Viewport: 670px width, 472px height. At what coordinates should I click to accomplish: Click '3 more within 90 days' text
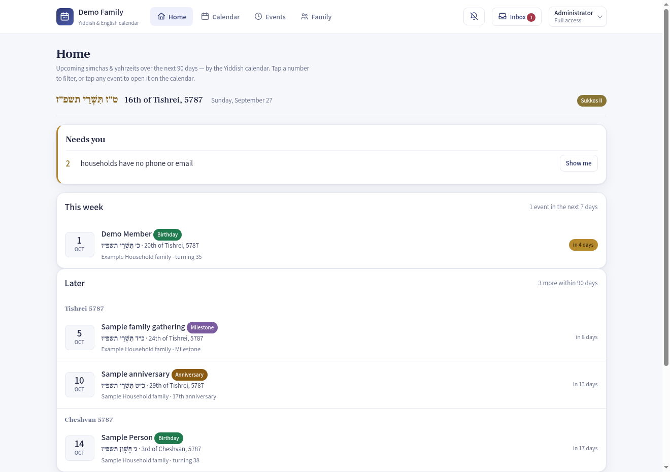[x=568, y=283]
